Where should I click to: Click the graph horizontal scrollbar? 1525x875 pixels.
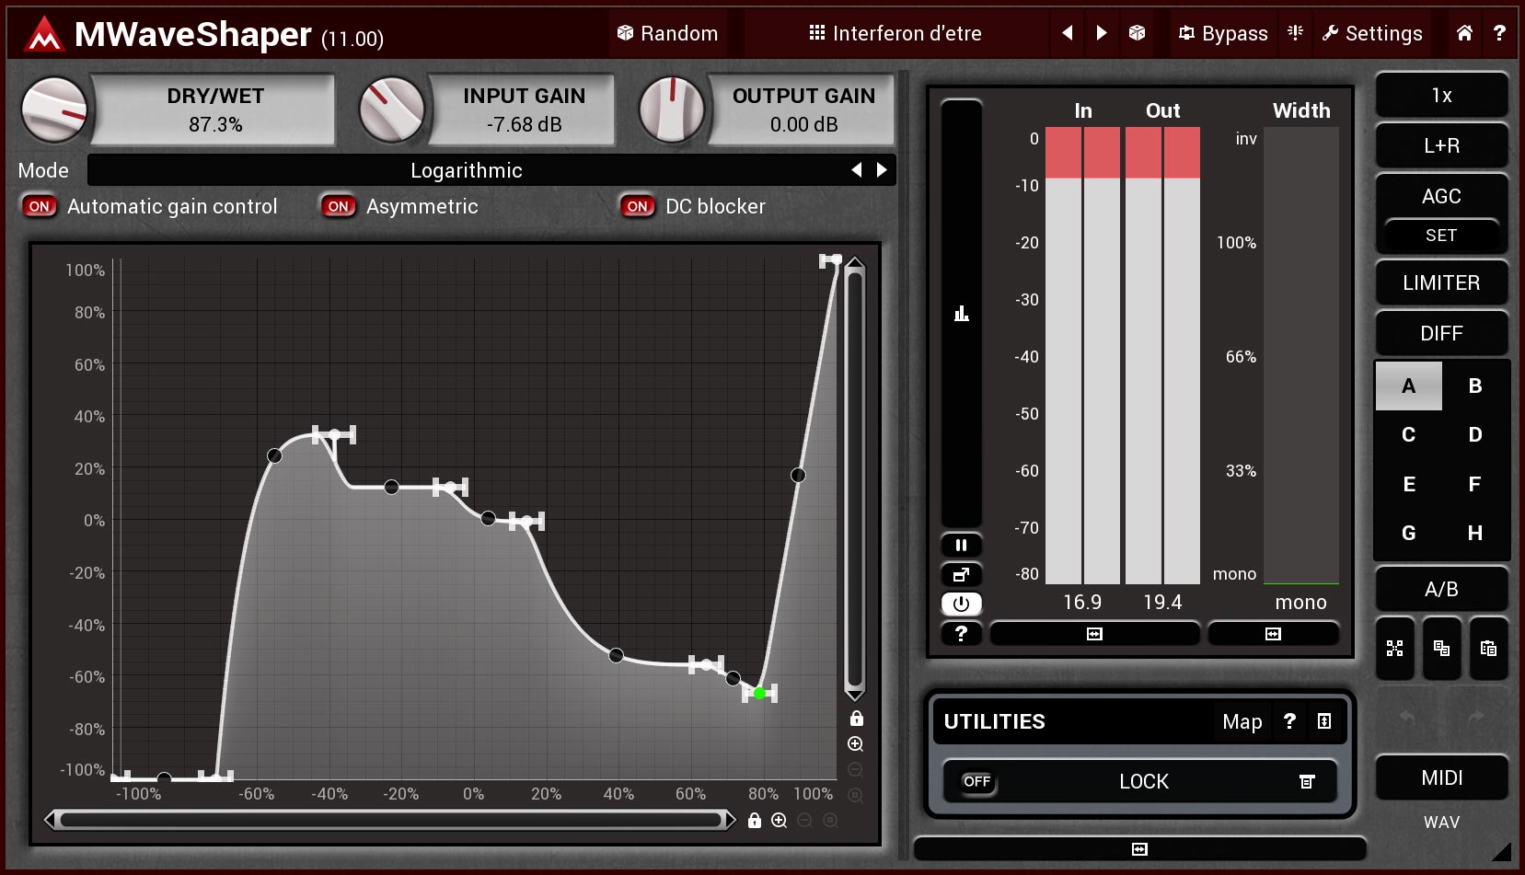pos(390,820)
